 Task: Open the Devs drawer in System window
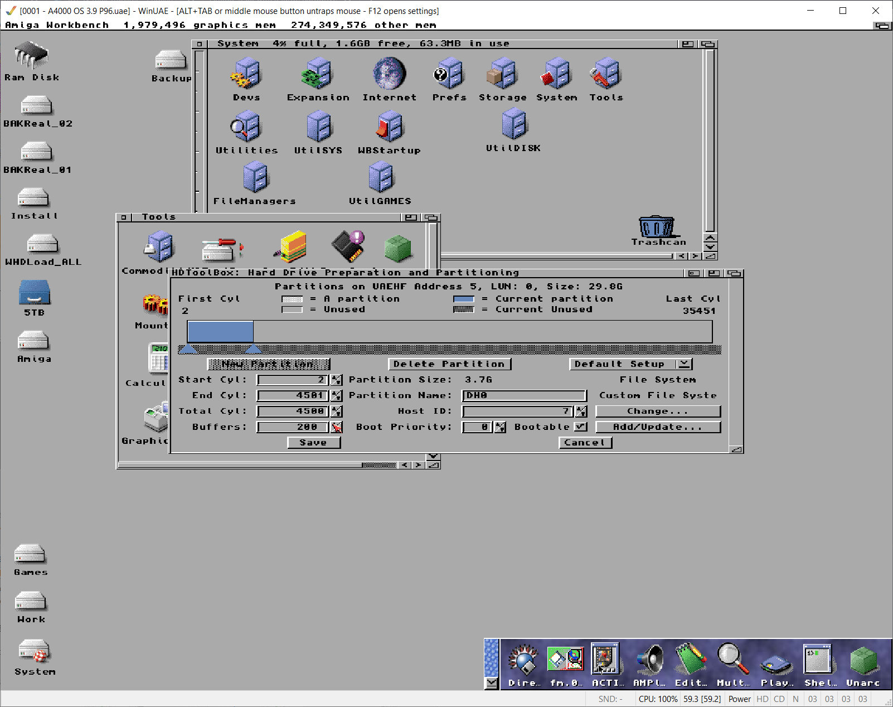(246, 74)
